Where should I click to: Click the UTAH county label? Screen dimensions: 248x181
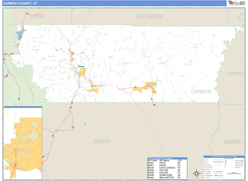pyautogui.click(x=37, y=16)
